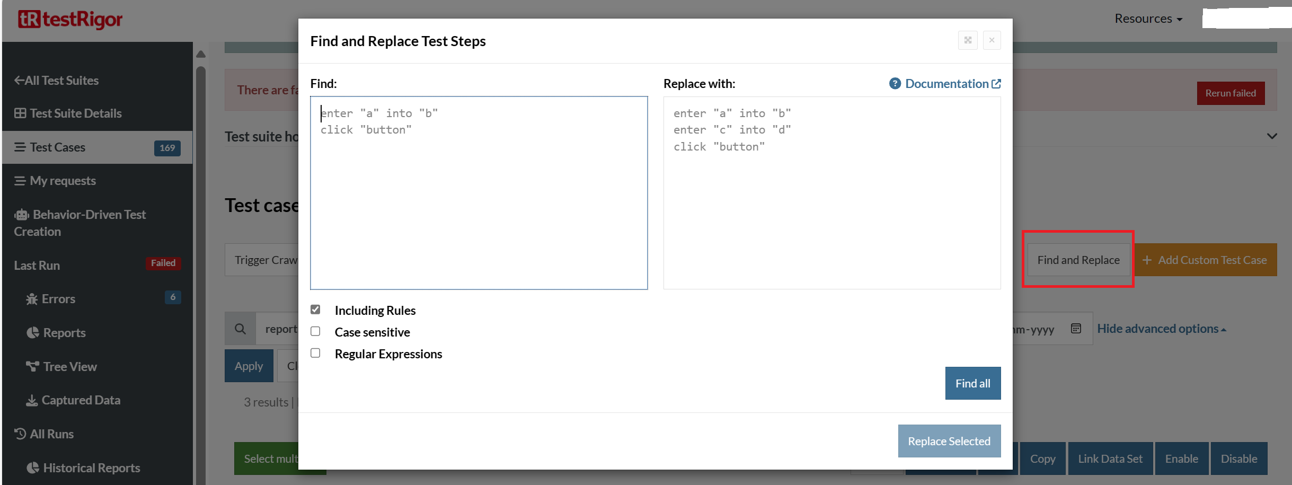This screenshot has width=1292, height=485.
Task: Click the Tree View icon in sidebar
Action: 32,366
